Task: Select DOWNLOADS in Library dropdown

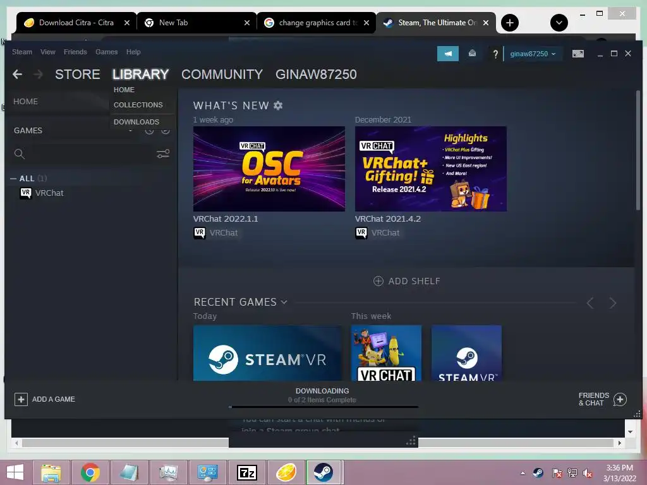Action: point(136,122)
